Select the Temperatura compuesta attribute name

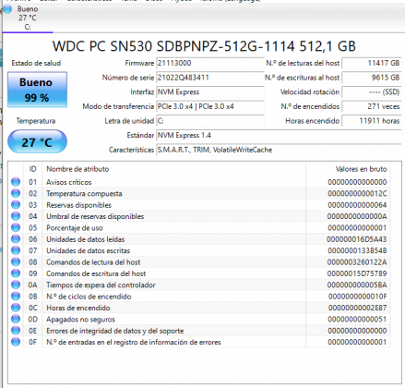pos(84,194)
